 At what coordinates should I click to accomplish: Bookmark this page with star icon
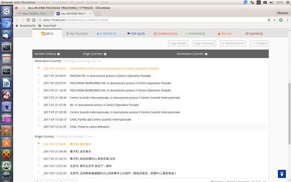(x=274, y=20)
